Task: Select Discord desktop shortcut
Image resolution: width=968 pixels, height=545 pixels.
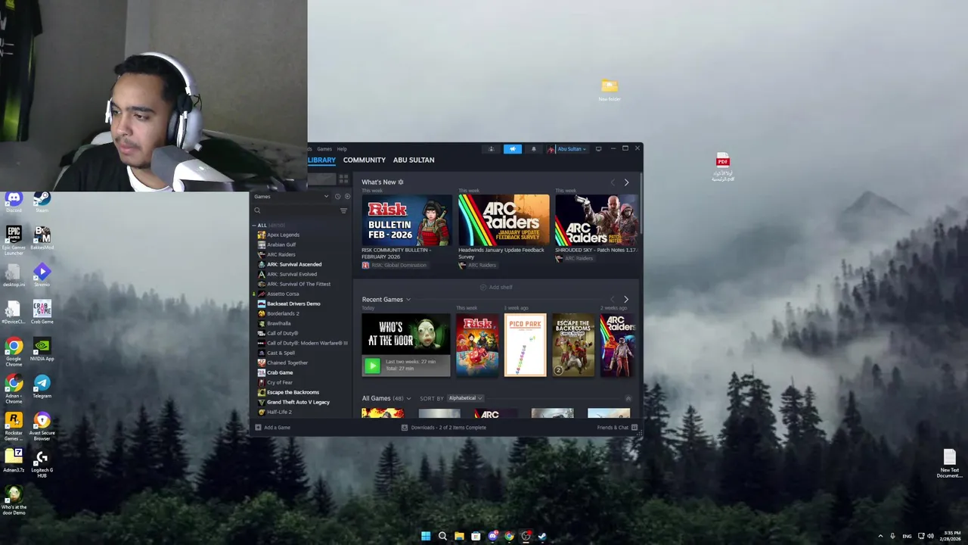Action: point(14,201)
